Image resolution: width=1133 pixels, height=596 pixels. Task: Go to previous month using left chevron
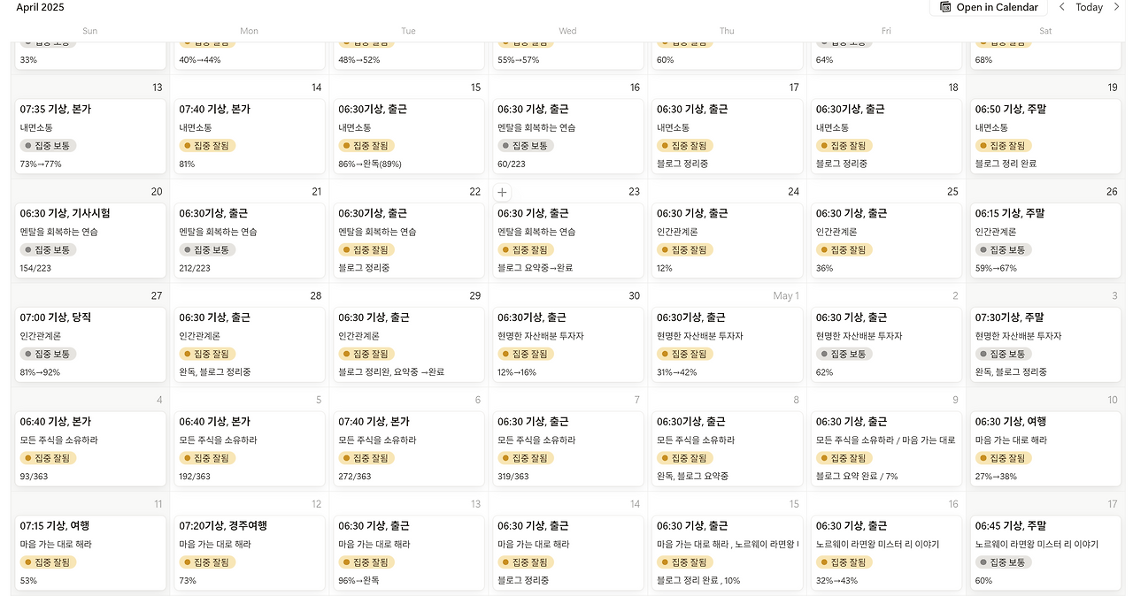[x=1062, y=7]
